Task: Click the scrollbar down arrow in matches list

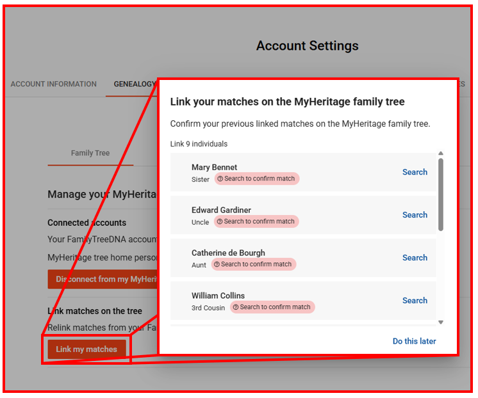Action: pos(440,322)
